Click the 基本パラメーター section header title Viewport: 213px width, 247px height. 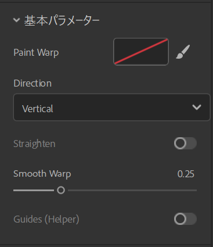[x=62, y=20]
